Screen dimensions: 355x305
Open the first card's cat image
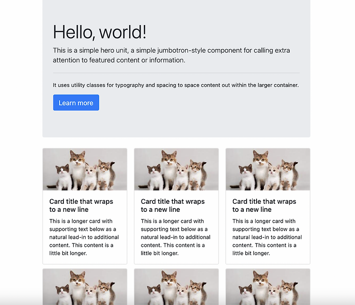click(x=85, y=169)
